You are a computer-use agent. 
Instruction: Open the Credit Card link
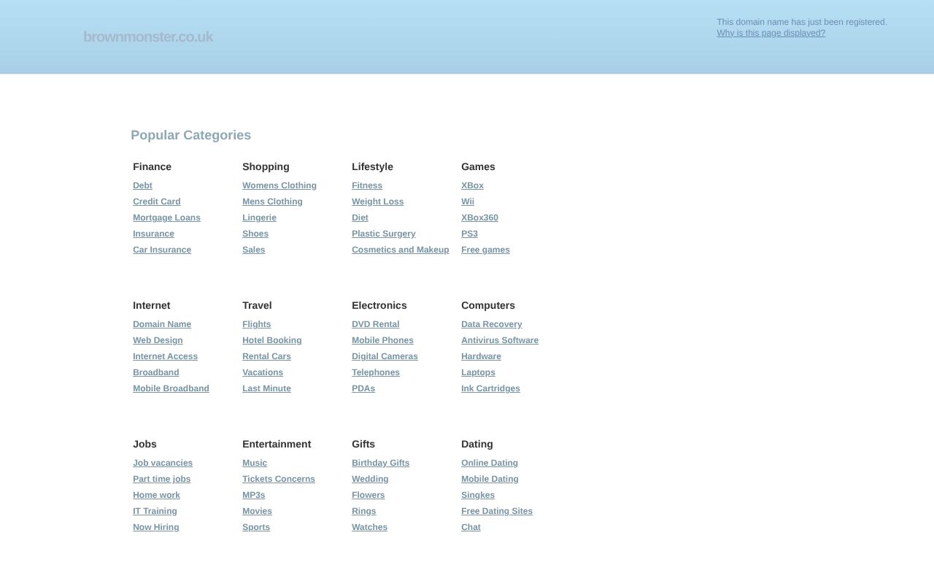(156, 201)
